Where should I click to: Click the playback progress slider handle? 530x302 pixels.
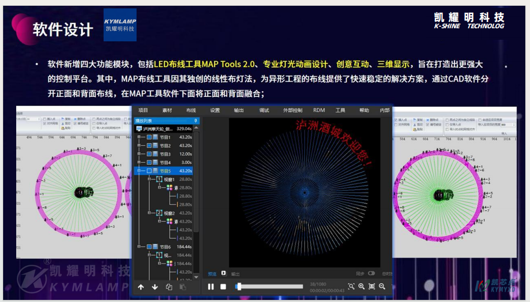239,287
